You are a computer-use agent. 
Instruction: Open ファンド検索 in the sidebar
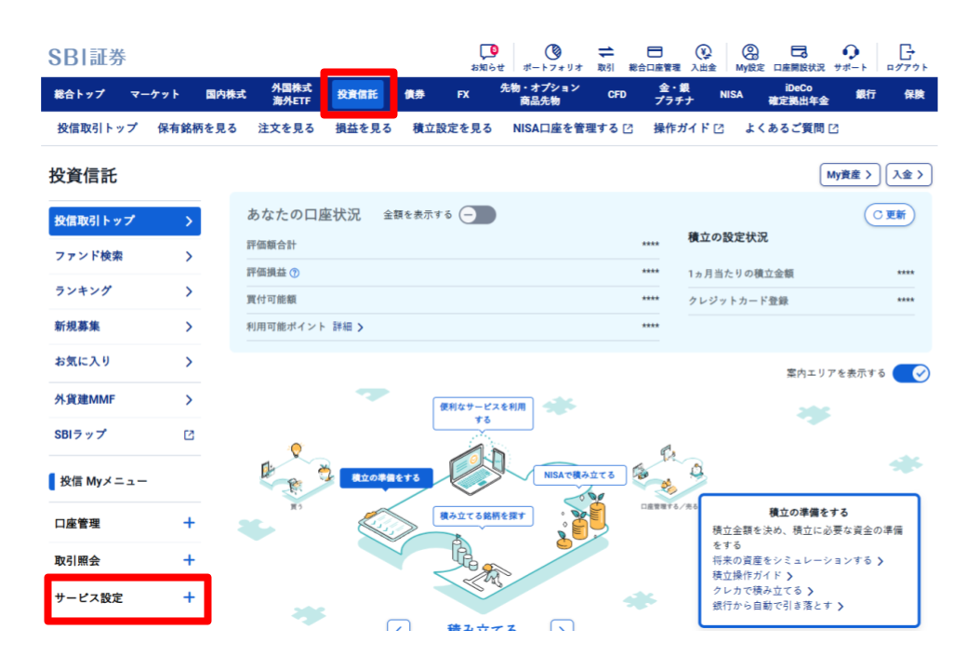pos(125,256)
